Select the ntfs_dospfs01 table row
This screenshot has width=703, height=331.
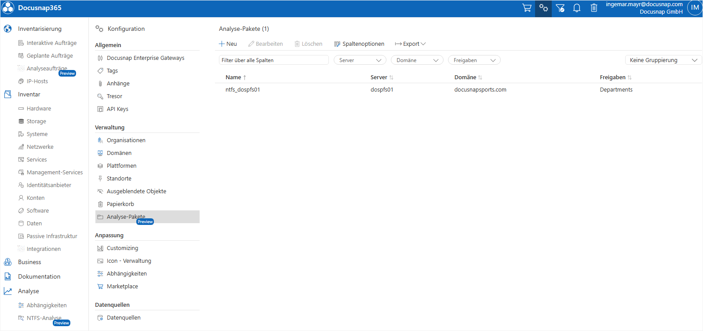[459, 90]
